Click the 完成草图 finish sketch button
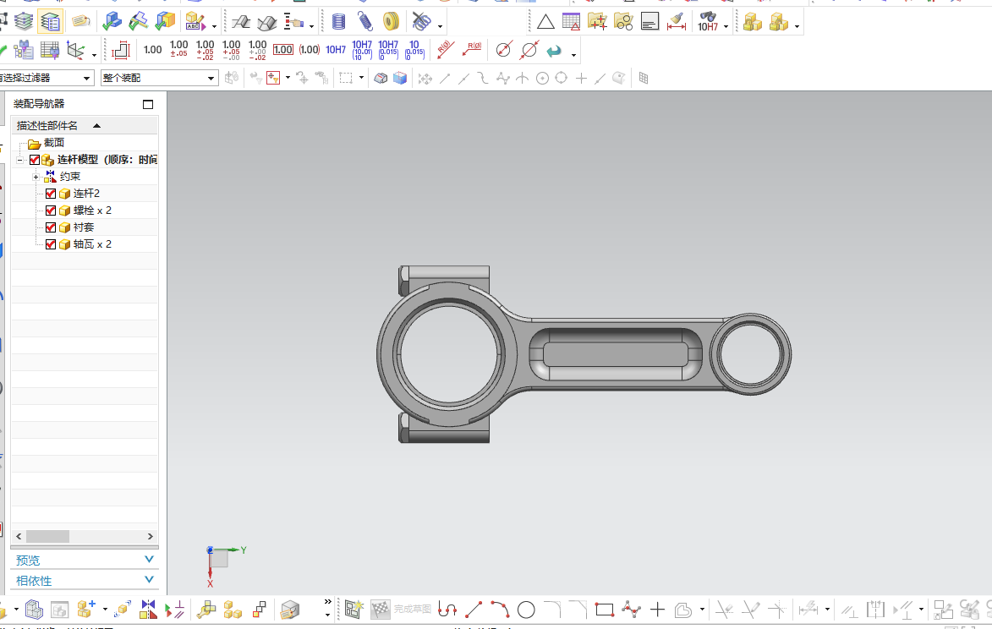Viewport: 992px width, 629px height. tap(401, 610)
